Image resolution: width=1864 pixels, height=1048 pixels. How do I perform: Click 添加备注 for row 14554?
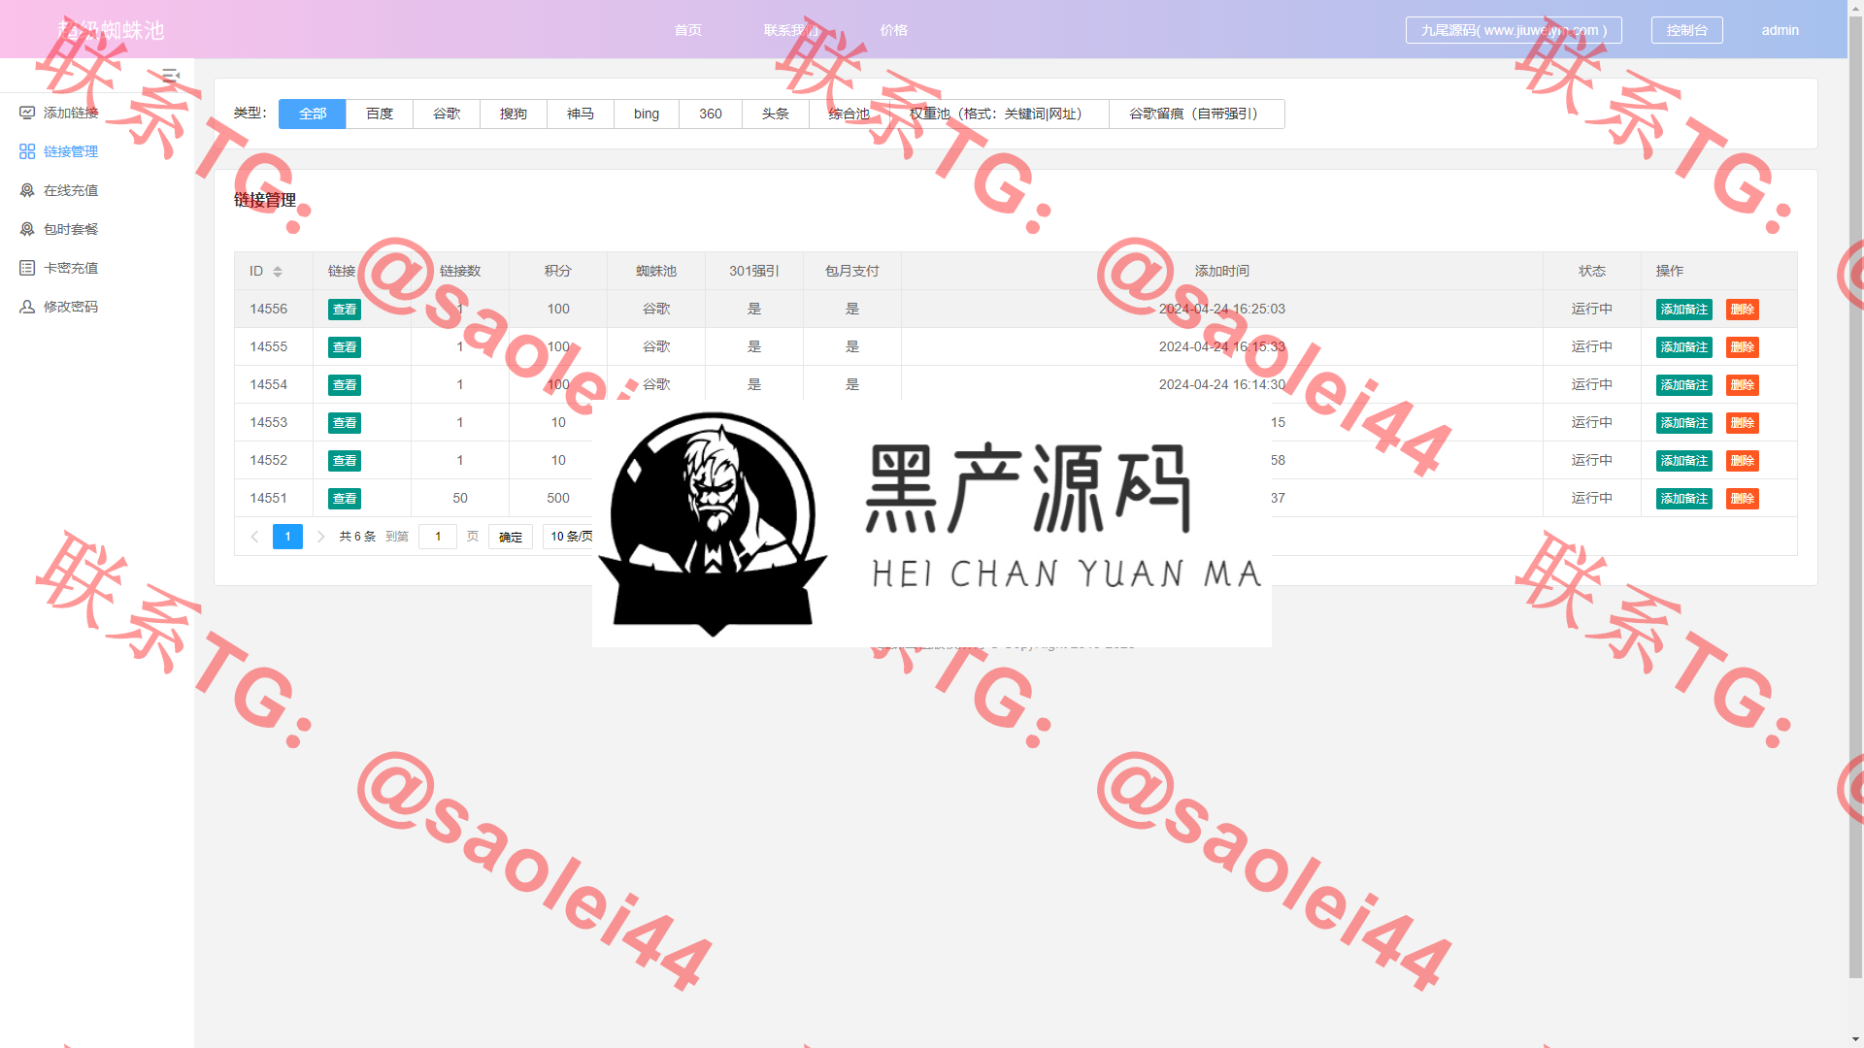(1684, 385)
